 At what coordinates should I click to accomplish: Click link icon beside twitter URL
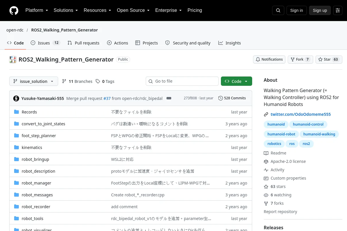coord(266,114)
